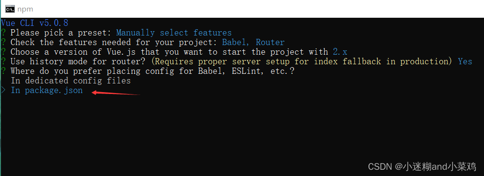Click green question mark before 'Use history mode'
Screen dimensions: 484x176
[x=3, y=61]
